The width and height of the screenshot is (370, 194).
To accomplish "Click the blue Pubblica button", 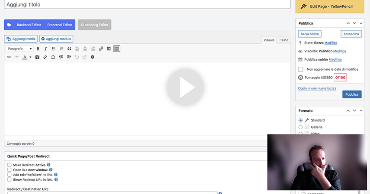I will tap(352, 94).
